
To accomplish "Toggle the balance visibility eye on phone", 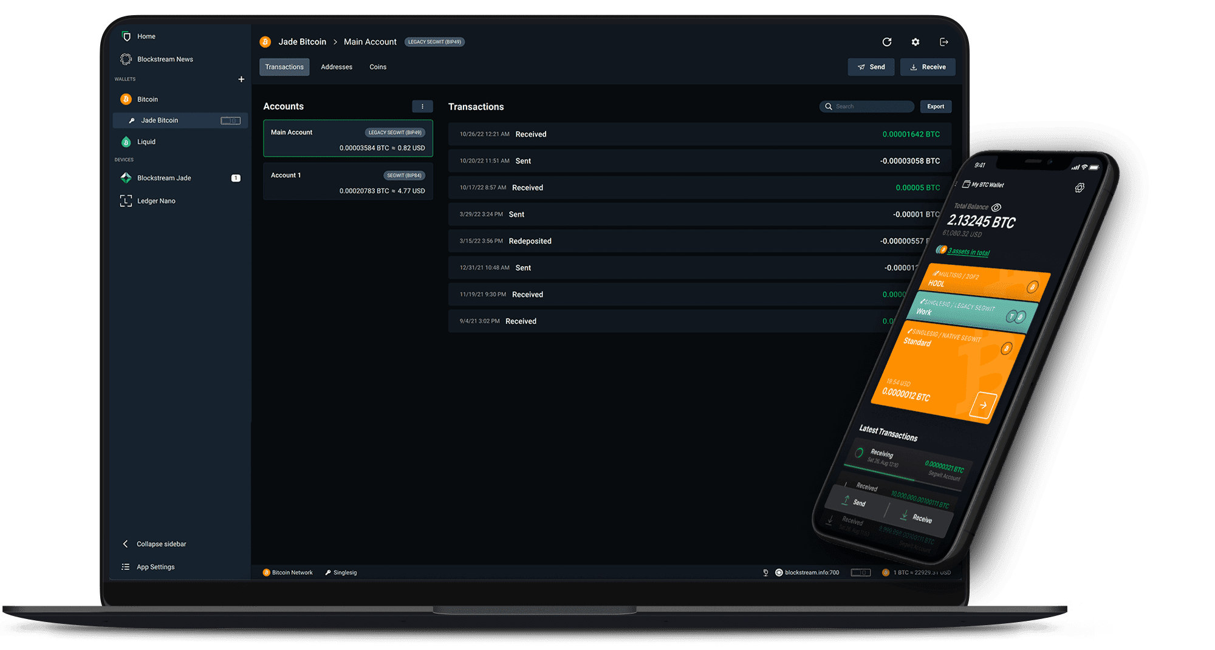I will click(996, 208).
